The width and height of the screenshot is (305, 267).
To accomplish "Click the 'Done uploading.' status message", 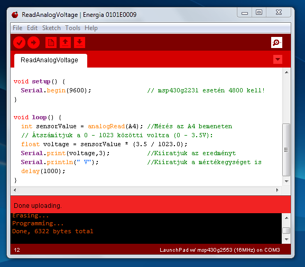I will [x=38, y=206].
